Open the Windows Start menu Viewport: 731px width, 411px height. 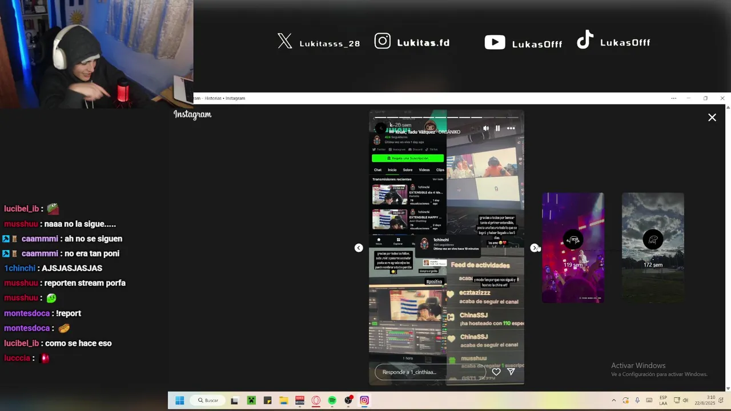(x=179, y=400)
